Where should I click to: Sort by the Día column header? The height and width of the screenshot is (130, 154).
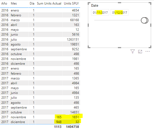32,3
